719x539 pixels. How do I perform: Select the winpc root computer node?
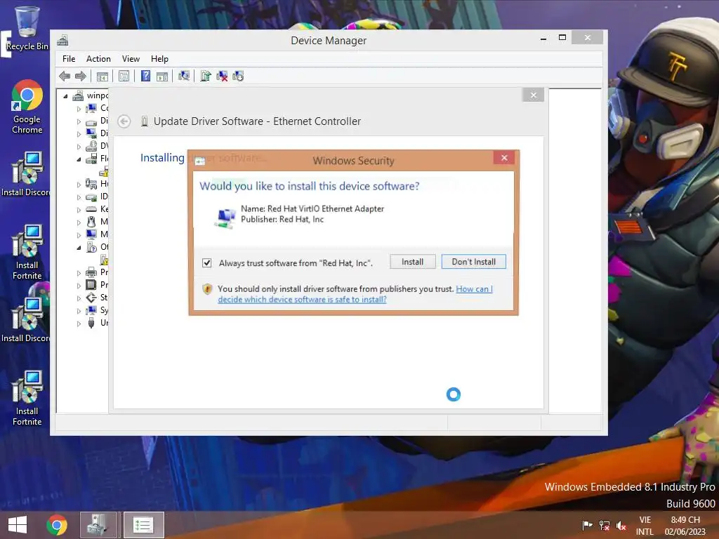(91, 95)
